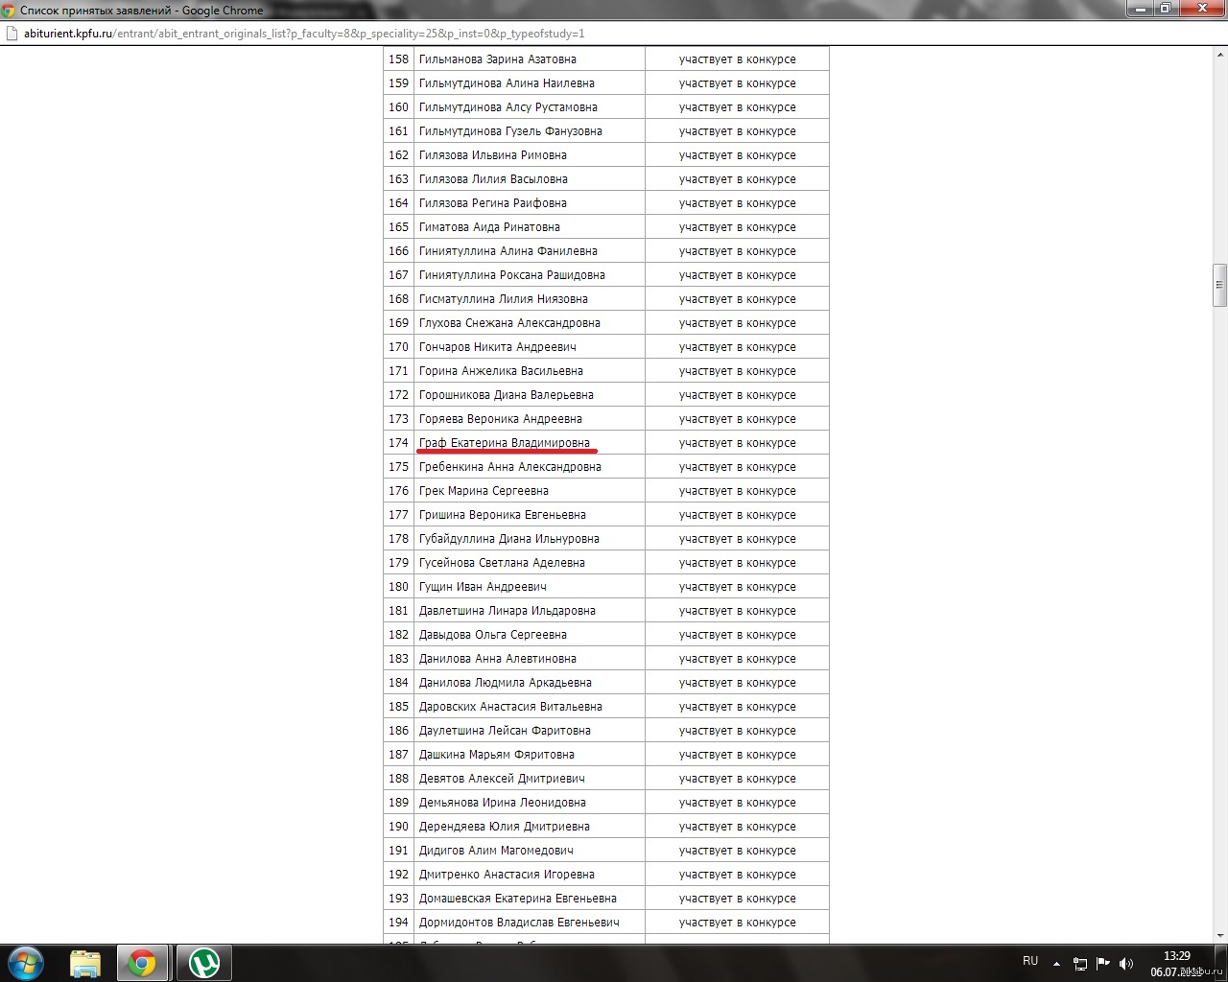The width and height of the screenshot is (1228, 982).
Task: Click row number 174 cell
Action: (398, 443)
